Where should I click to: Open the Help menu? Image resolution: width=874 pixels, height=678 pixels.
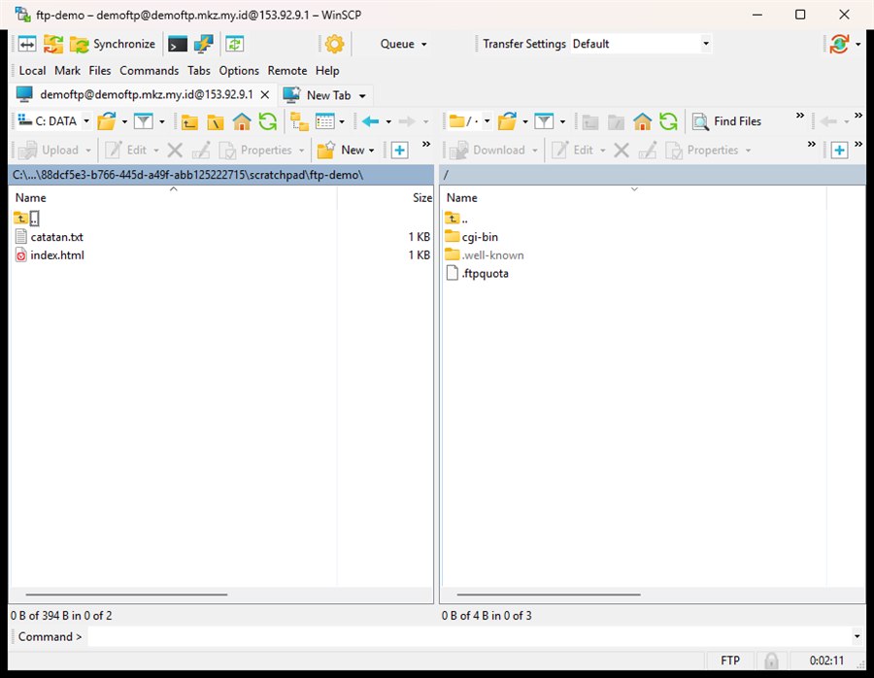pos(327,70)
